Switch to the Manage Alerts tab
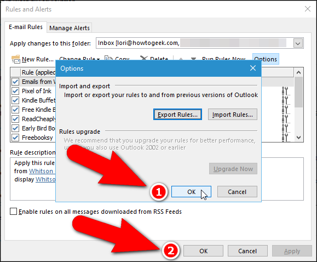The width and height of the screenshot is (317, 262). tap(70, 28)
